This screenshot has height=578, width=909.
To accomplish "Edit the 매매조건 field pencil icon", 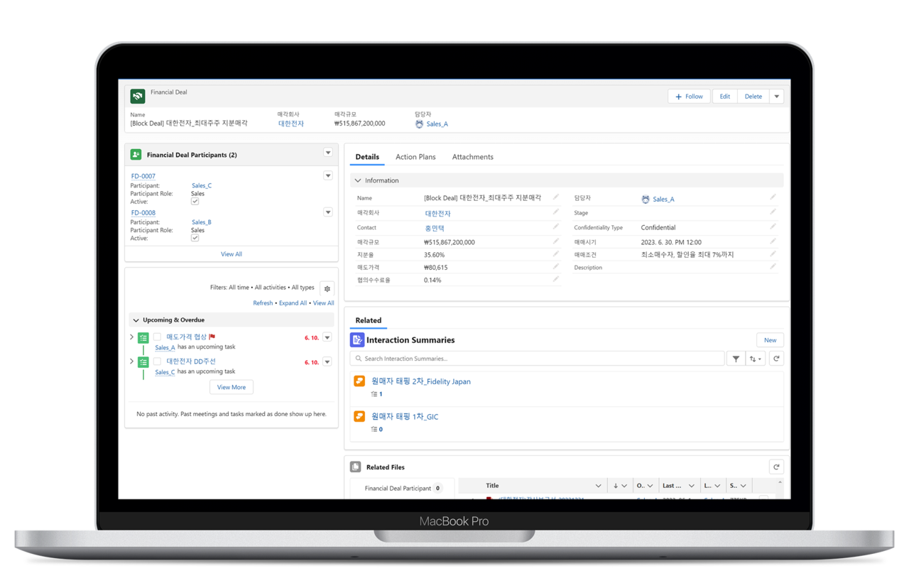I will tap(773, 253).
